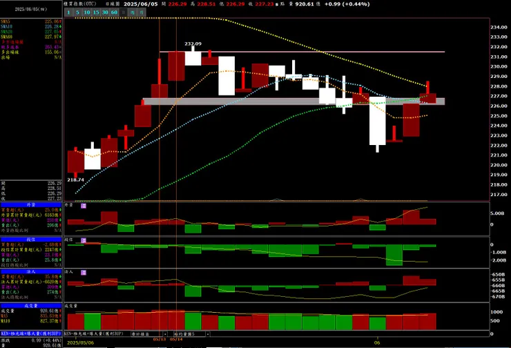Click the volume value 920.61 in header

click(x=305, y=4)
